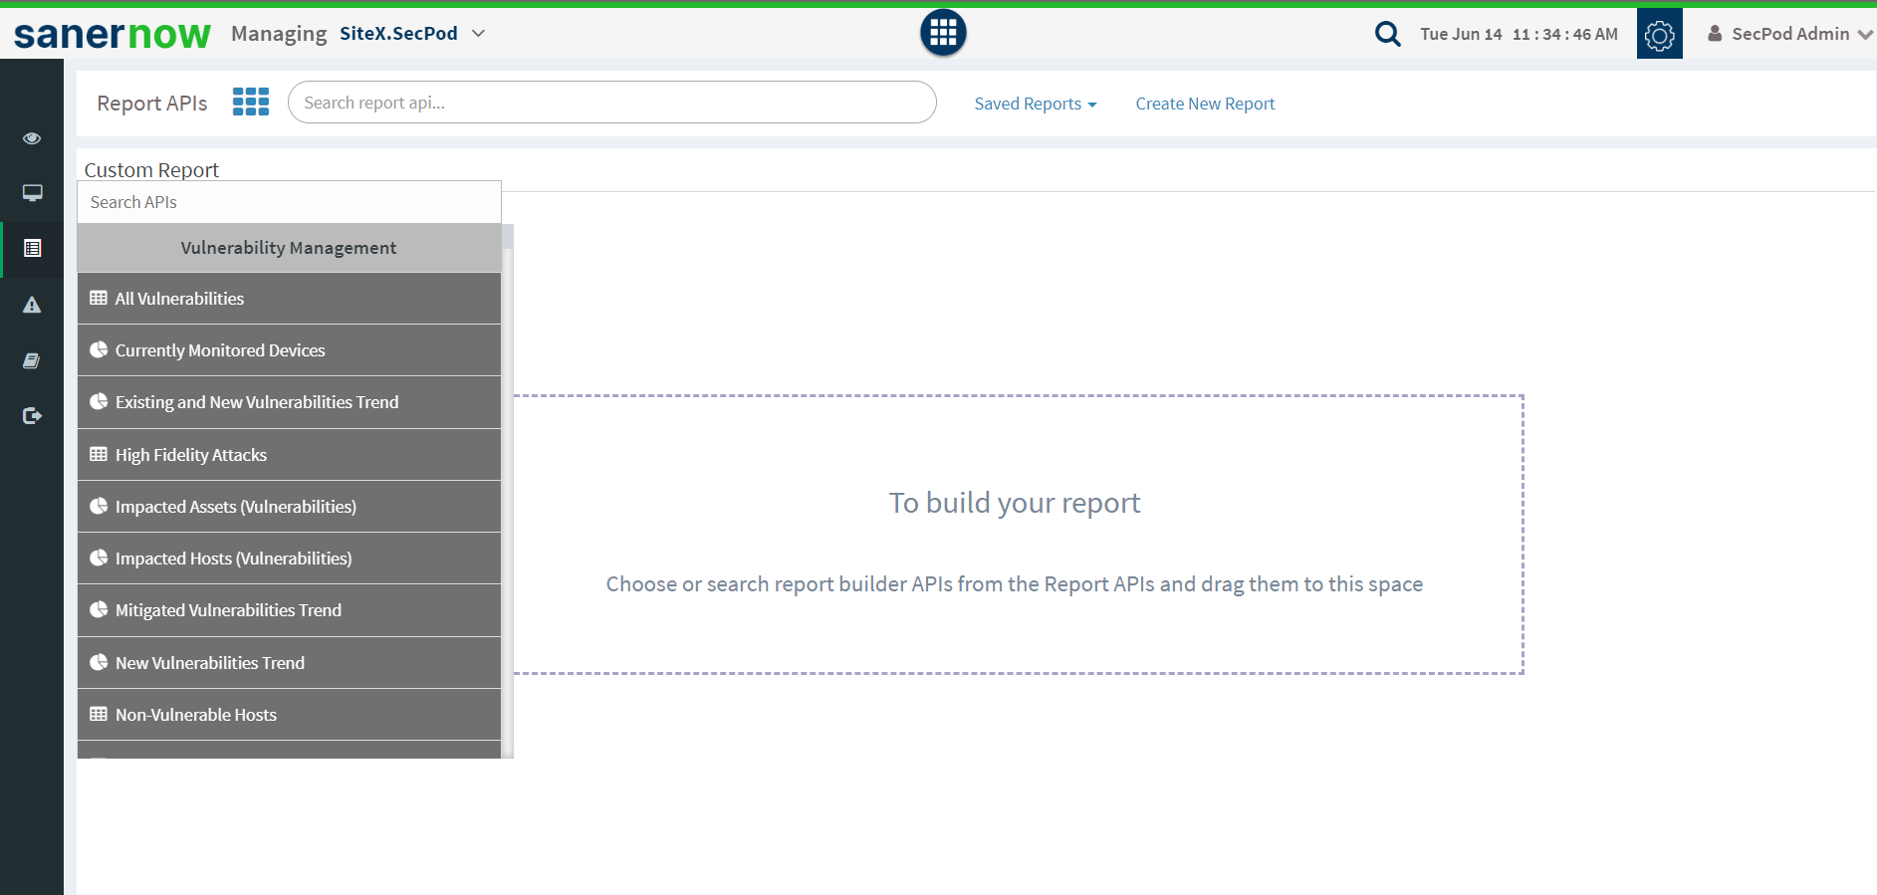Click pie icon beside Currently Monitored Devices
Screen dimensions: 1877x895
(x=99, y=349)
